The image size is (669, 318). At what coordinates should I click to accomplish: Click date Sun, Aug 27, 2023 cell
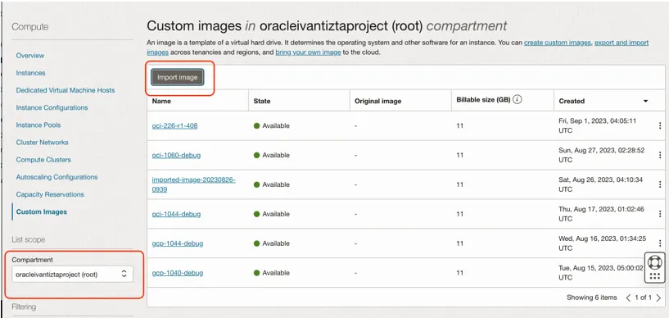601,155
